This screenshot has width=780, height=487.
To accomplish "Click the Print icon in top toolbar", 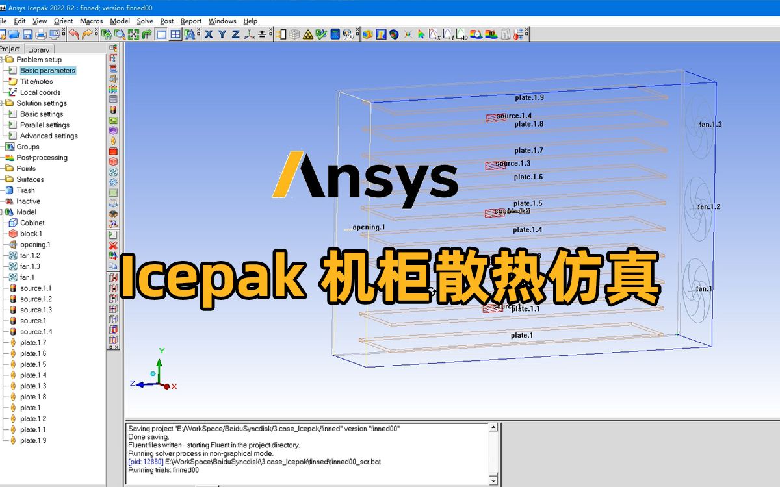I will 40,34.
